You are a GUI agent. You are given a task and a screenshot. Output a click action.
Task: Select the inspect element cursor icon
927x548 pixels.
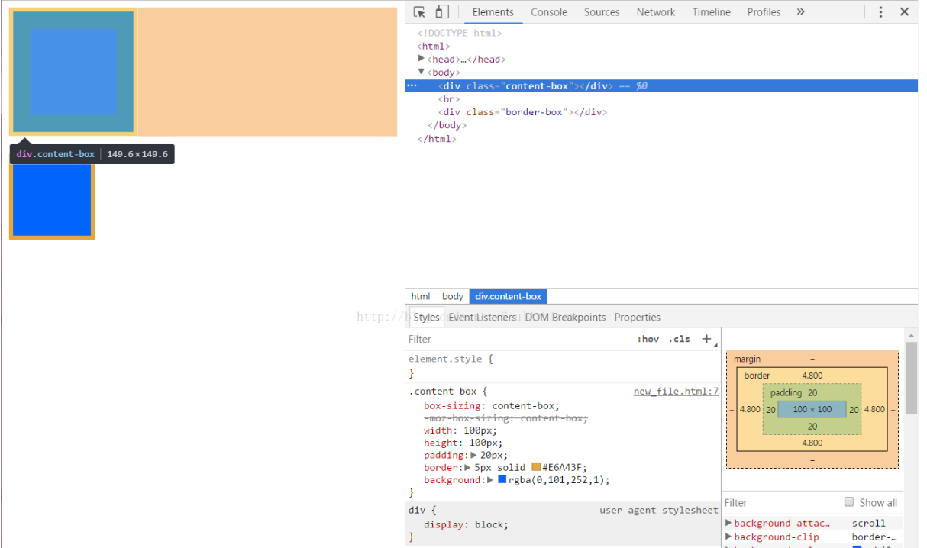(421, 11)
